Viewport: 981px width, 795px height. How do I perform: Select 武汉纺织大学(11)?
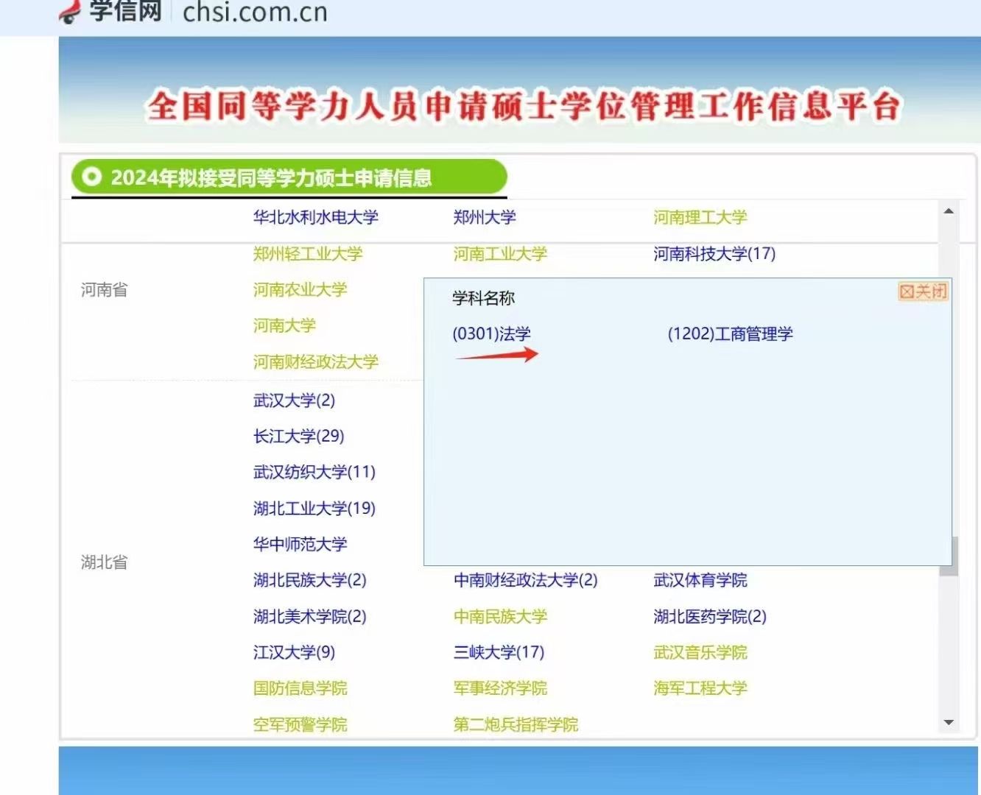coord(314,472)
